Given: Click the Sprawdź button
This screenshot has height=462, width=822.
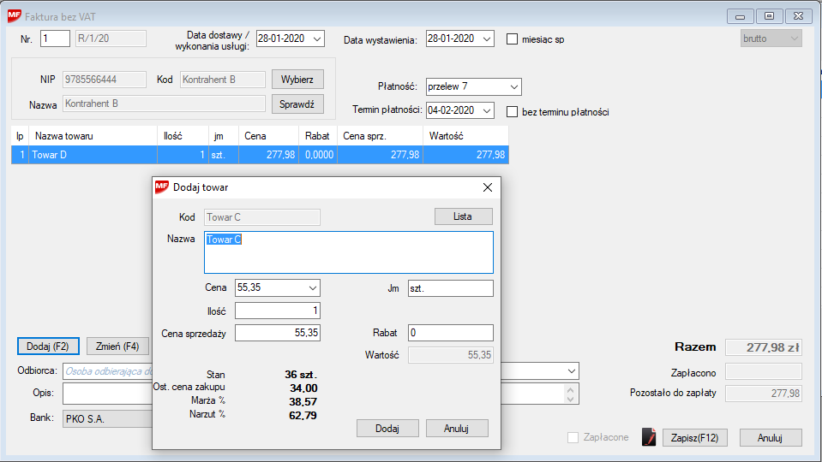Looking at the screenshot, I should tap(297, 104).
